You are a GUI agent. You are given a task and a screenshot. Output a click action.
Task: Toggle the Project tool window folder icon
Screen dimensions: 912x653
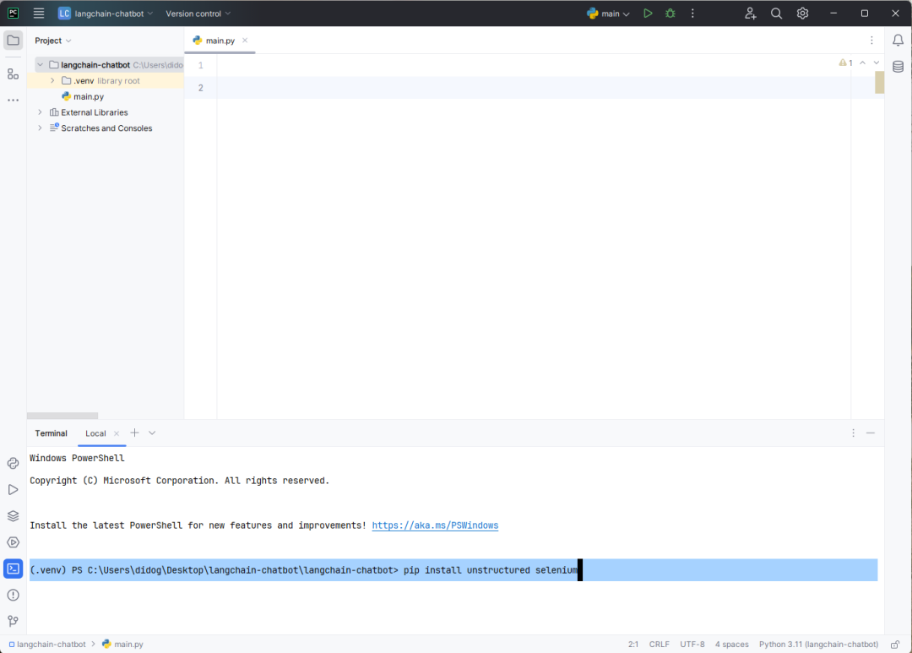pos(13,41)
